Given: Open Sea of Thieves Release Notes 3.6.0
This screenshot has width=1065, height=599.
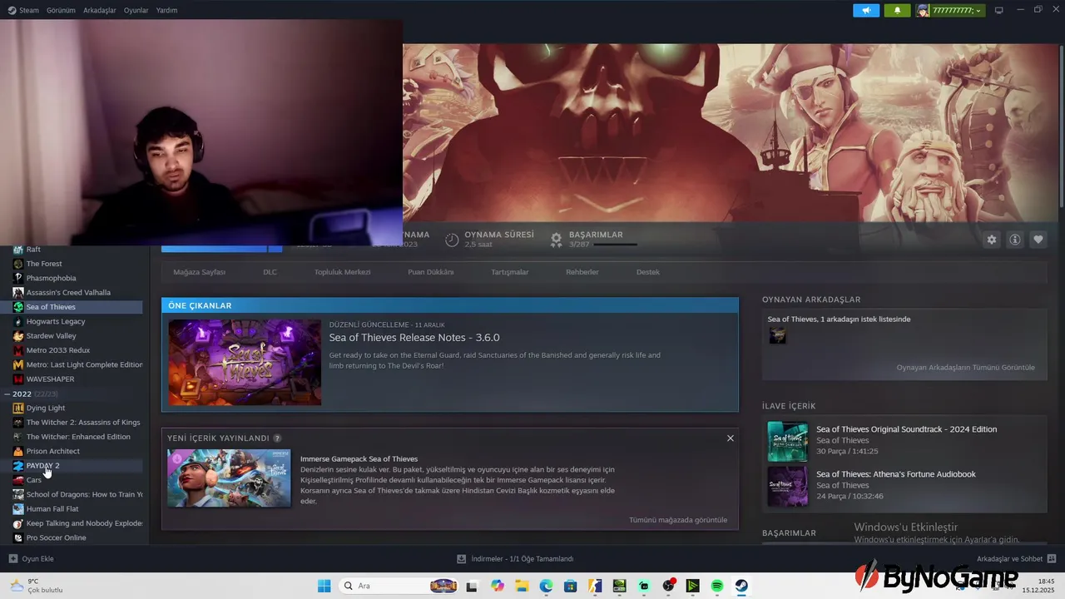Looking at the screenshot, I should click(x=414, y=338).
